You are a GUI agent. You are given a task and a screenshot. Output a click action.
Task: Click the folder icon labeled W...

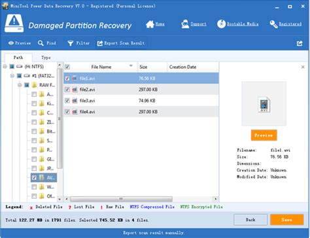(41, 187)
